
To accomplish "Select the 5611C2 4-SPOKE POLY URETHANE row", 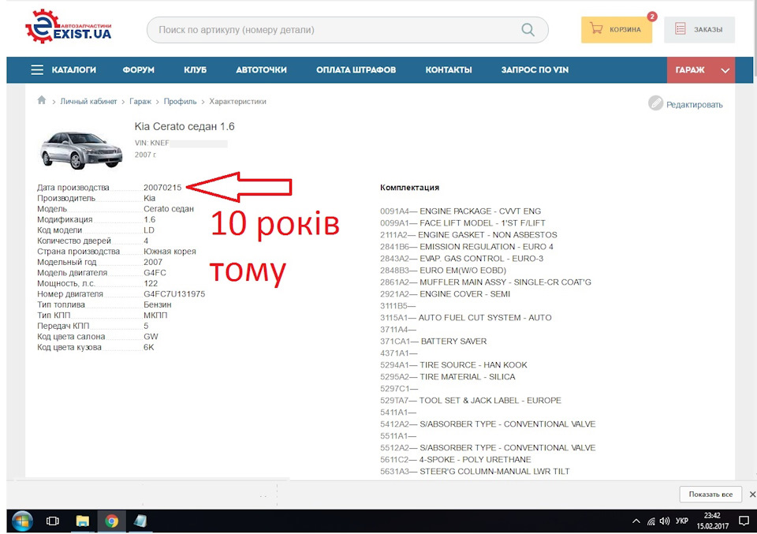I will [455, 460].
